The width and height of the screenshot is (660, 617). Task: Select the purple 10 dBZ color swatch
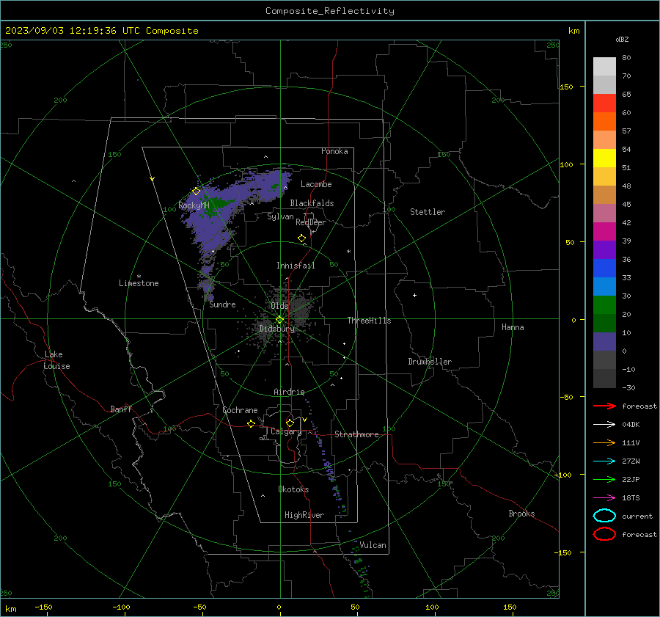click(x=604, y=341)
